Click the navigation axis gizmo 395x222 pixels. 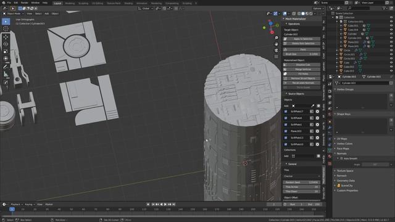click(271, 27)
